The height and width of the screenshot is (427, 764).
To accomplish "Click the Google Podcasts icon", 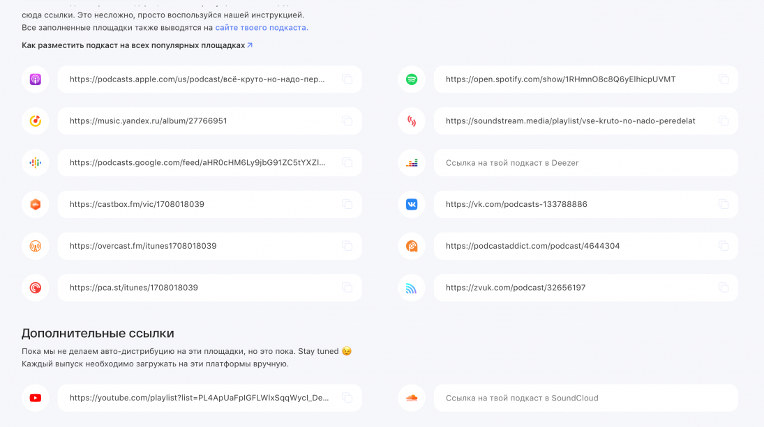I will [x=35, y=163].
